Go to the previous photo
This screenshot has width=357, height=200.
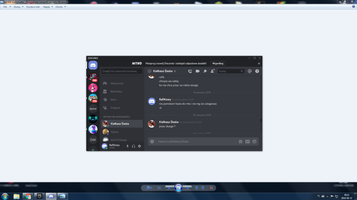pos(169,188)
